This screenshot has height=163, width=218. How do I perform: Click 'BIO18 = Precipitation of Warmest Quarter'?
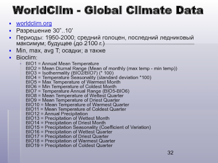click(71, 141)
